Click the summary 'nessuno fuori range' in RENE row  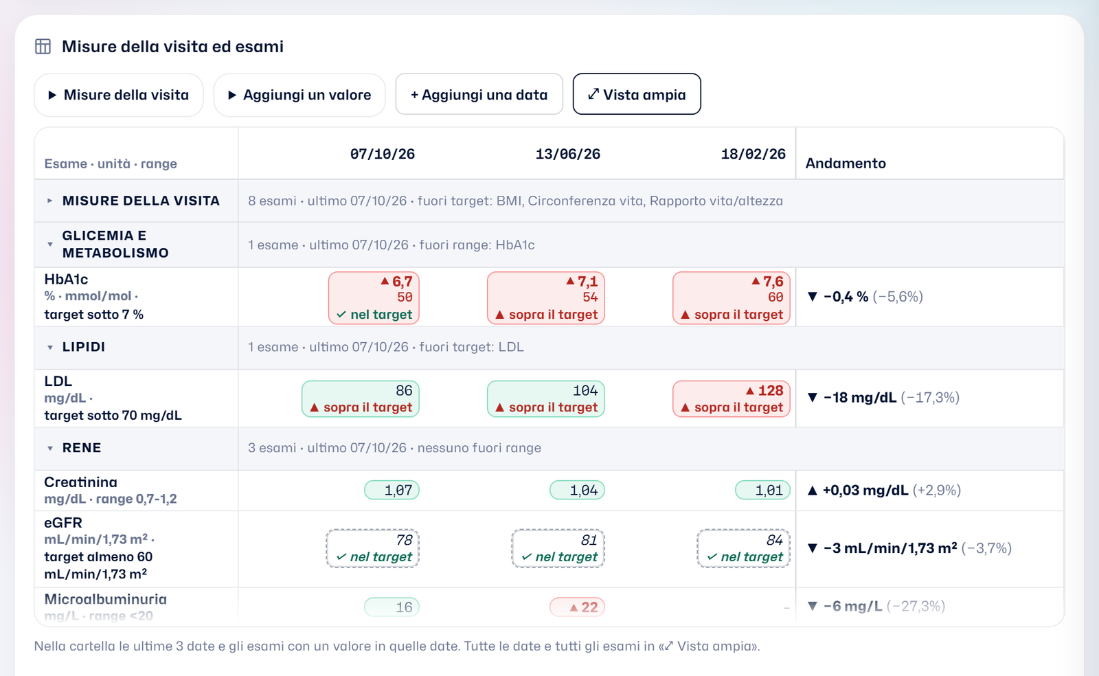coord(479,448)
